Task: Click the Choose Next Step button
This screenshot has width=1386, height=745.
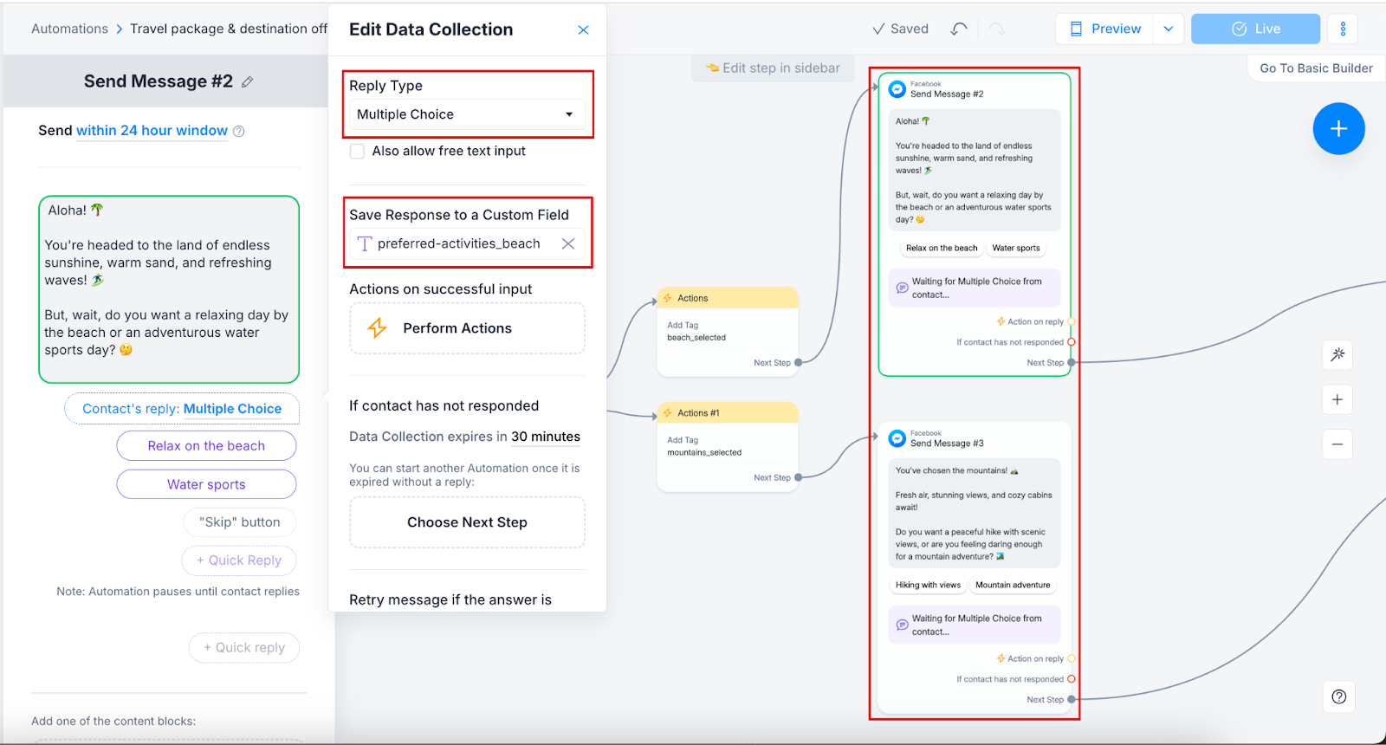Action: click(x=467, y=522)
